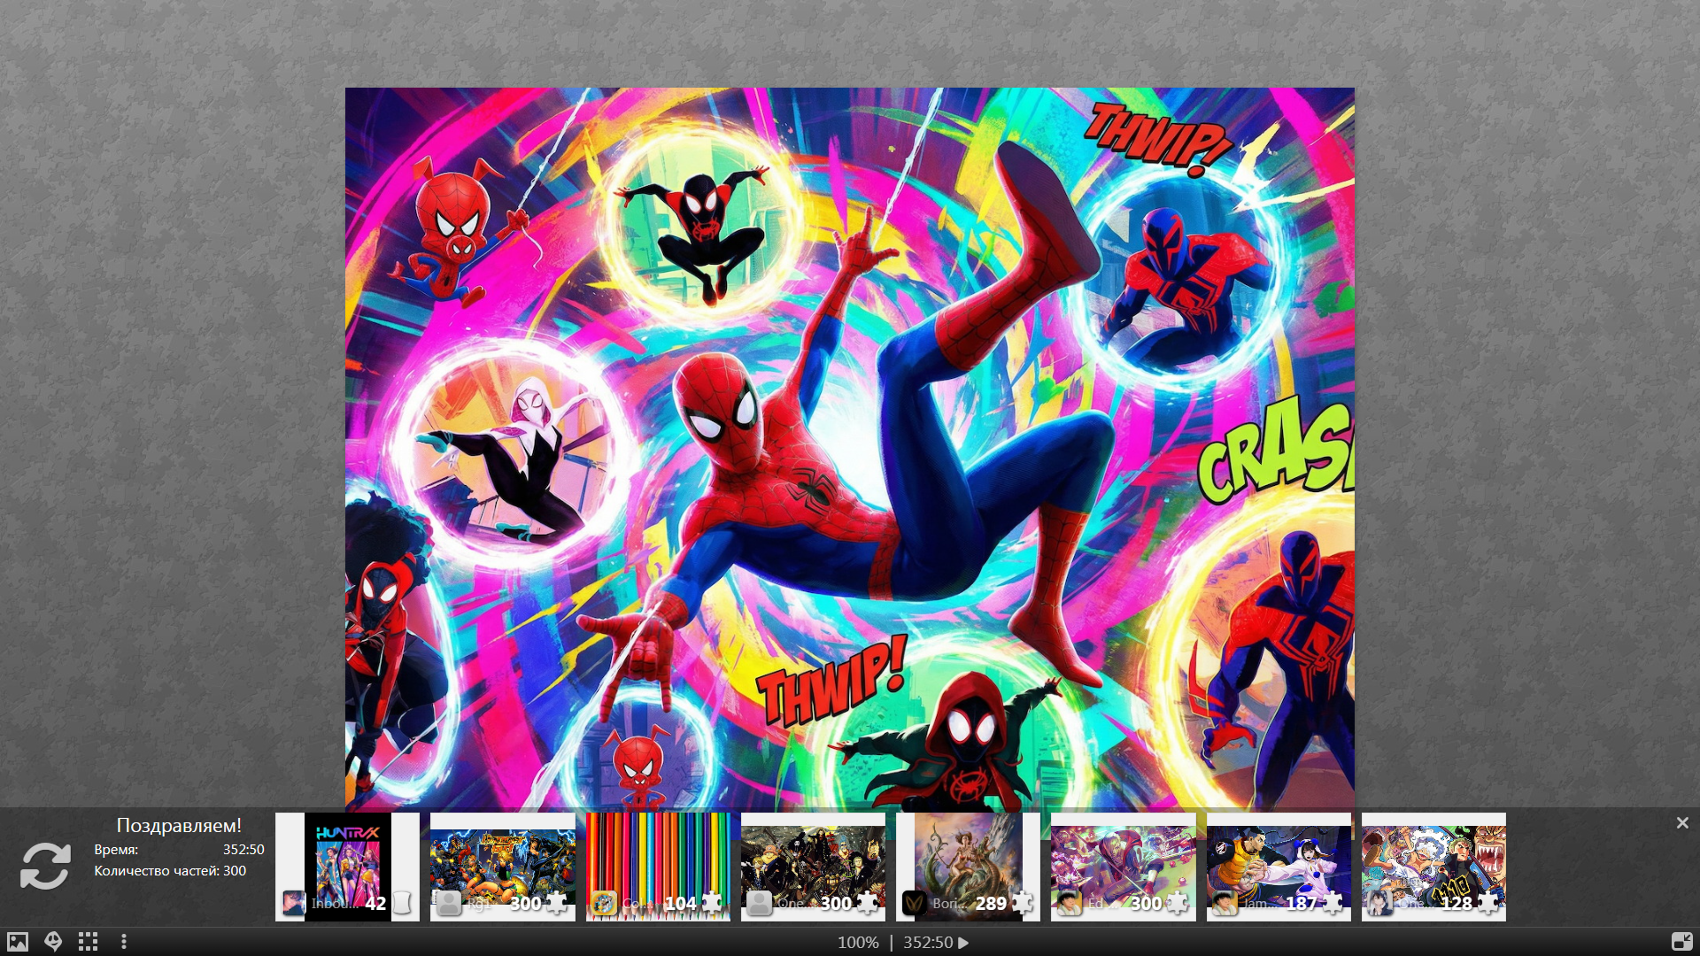Image resolution: width=1700 pixels, height=956 pixels.
Task: Open the comic heroes 300-piece puzzle
Action: point(502,863)
